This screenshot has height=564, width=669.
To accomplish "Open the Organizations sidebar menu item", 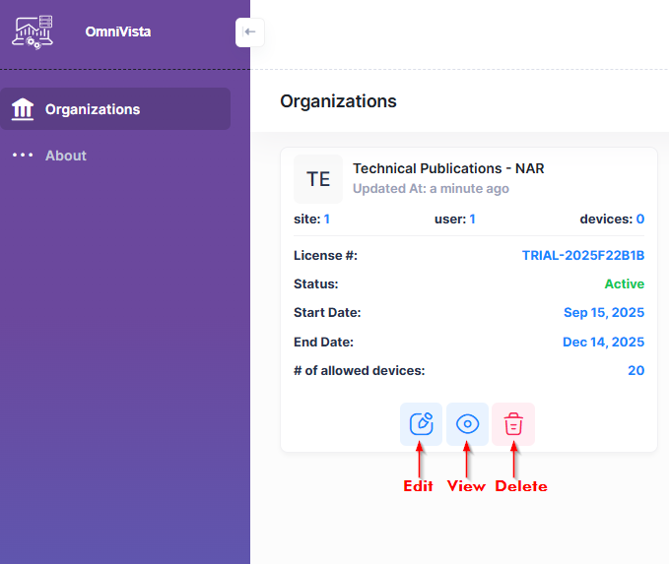I will pos(93,109).
